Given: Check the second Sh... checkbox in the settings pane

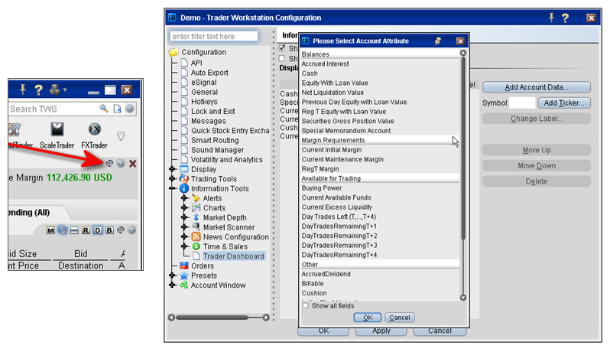Looking at the screenshot, I should click(282, 58).
